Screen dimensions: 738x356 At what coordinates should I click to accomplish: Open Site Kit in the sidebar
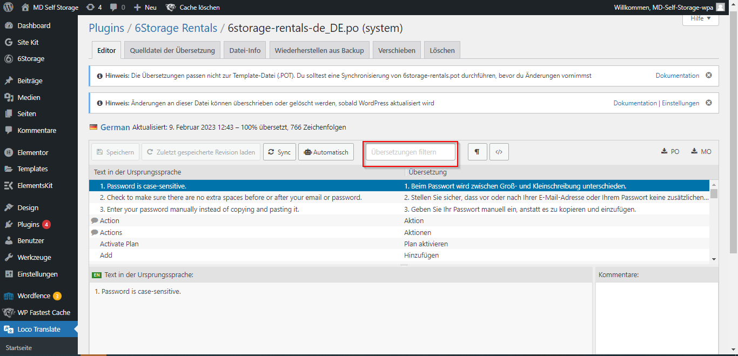39,42
